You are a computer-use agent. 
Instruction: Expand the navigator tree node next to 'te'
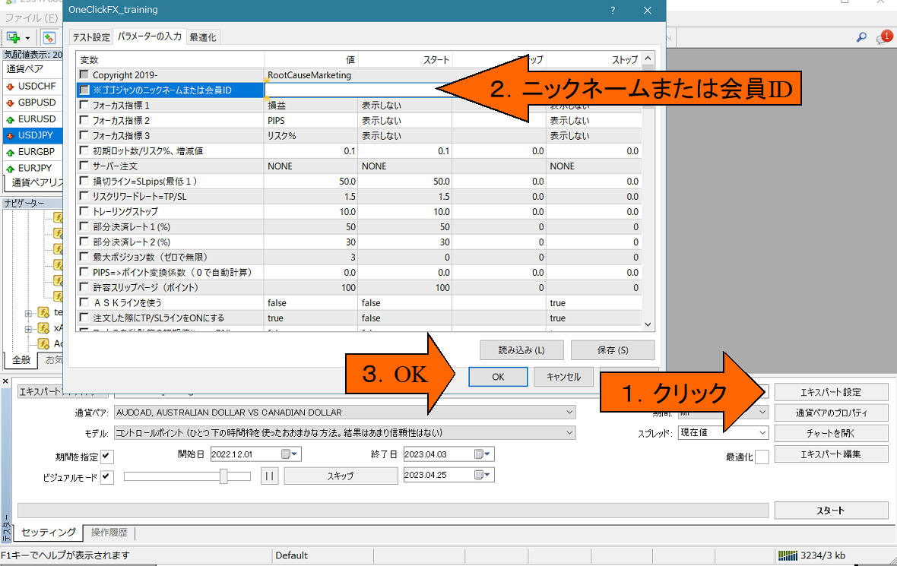28,313
